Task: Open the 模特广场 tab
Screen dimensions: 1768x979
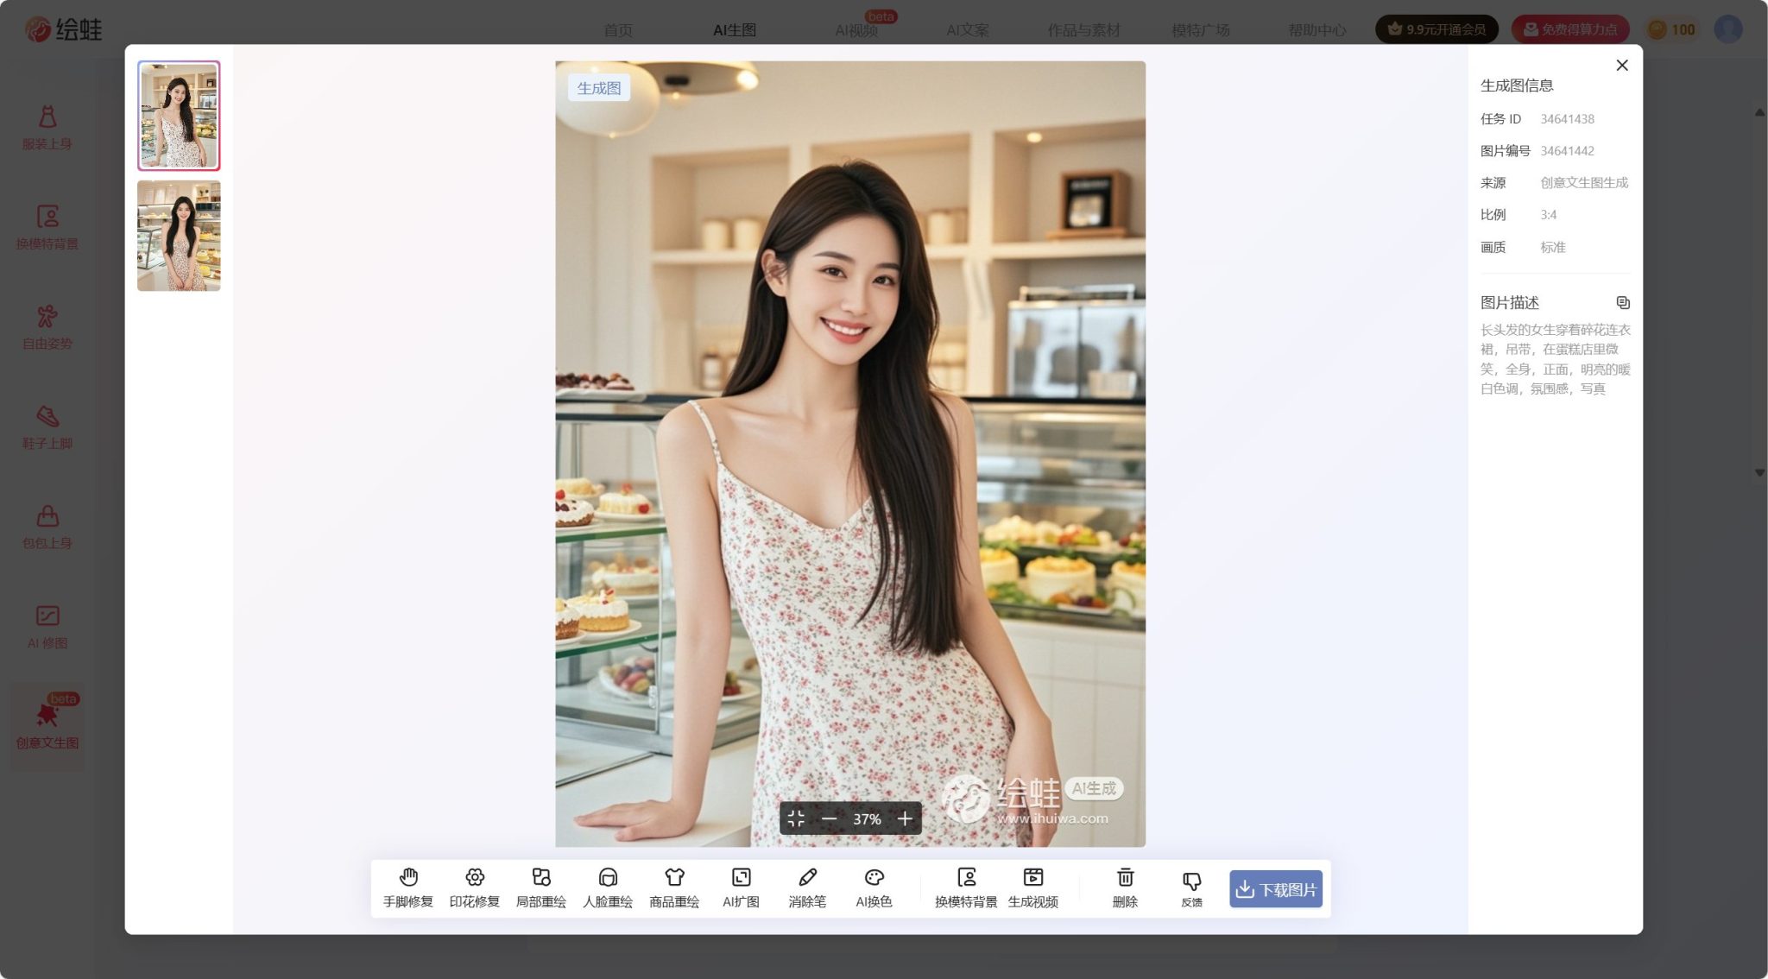Action: point(1201,30)
